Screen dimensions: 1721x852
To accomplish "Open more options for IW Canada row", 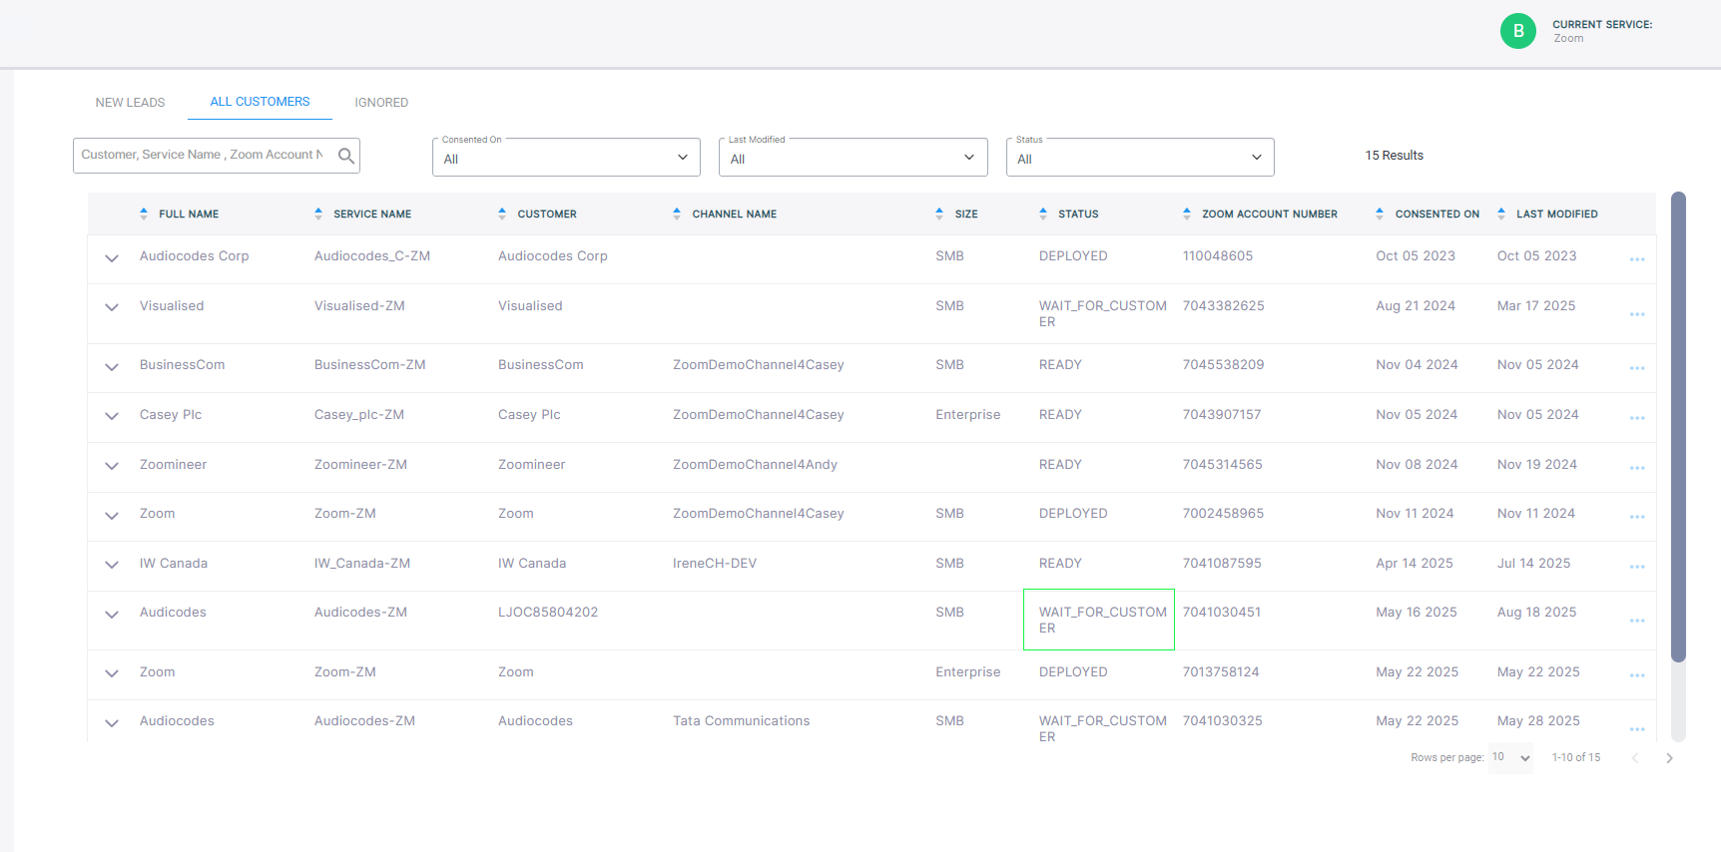I will point(1637,567).
